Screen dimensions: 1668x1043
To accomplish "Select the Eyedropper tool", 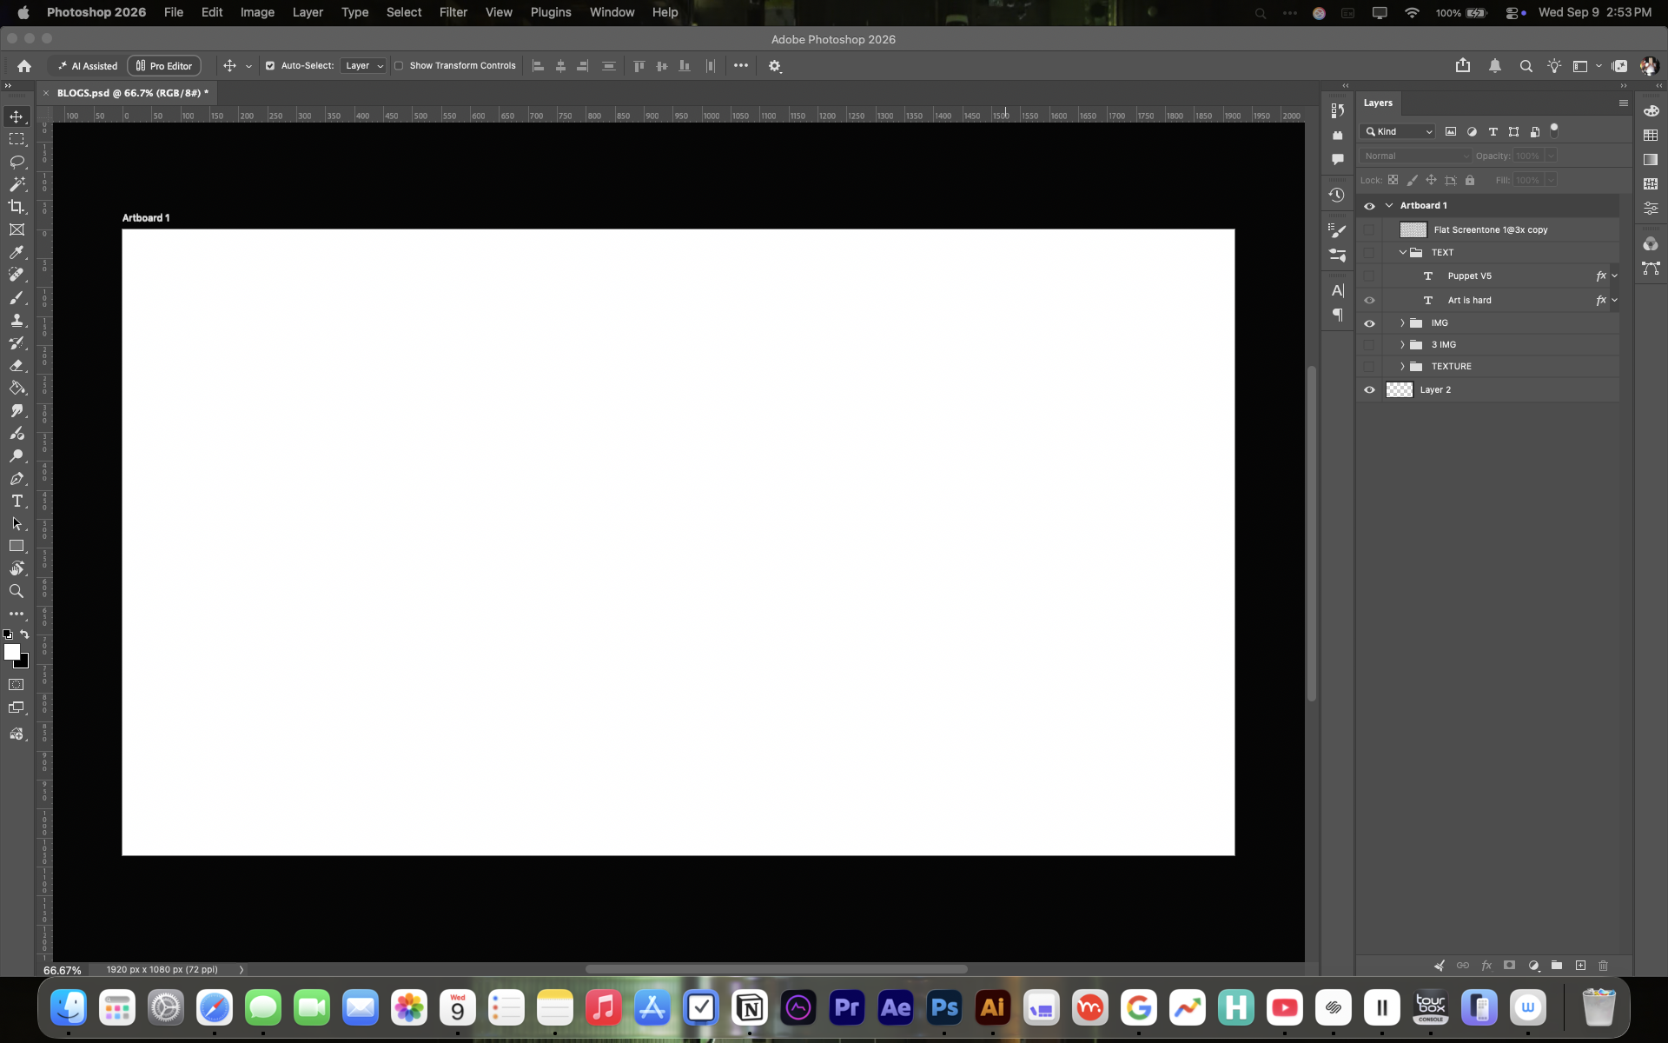I will (17, 252).
